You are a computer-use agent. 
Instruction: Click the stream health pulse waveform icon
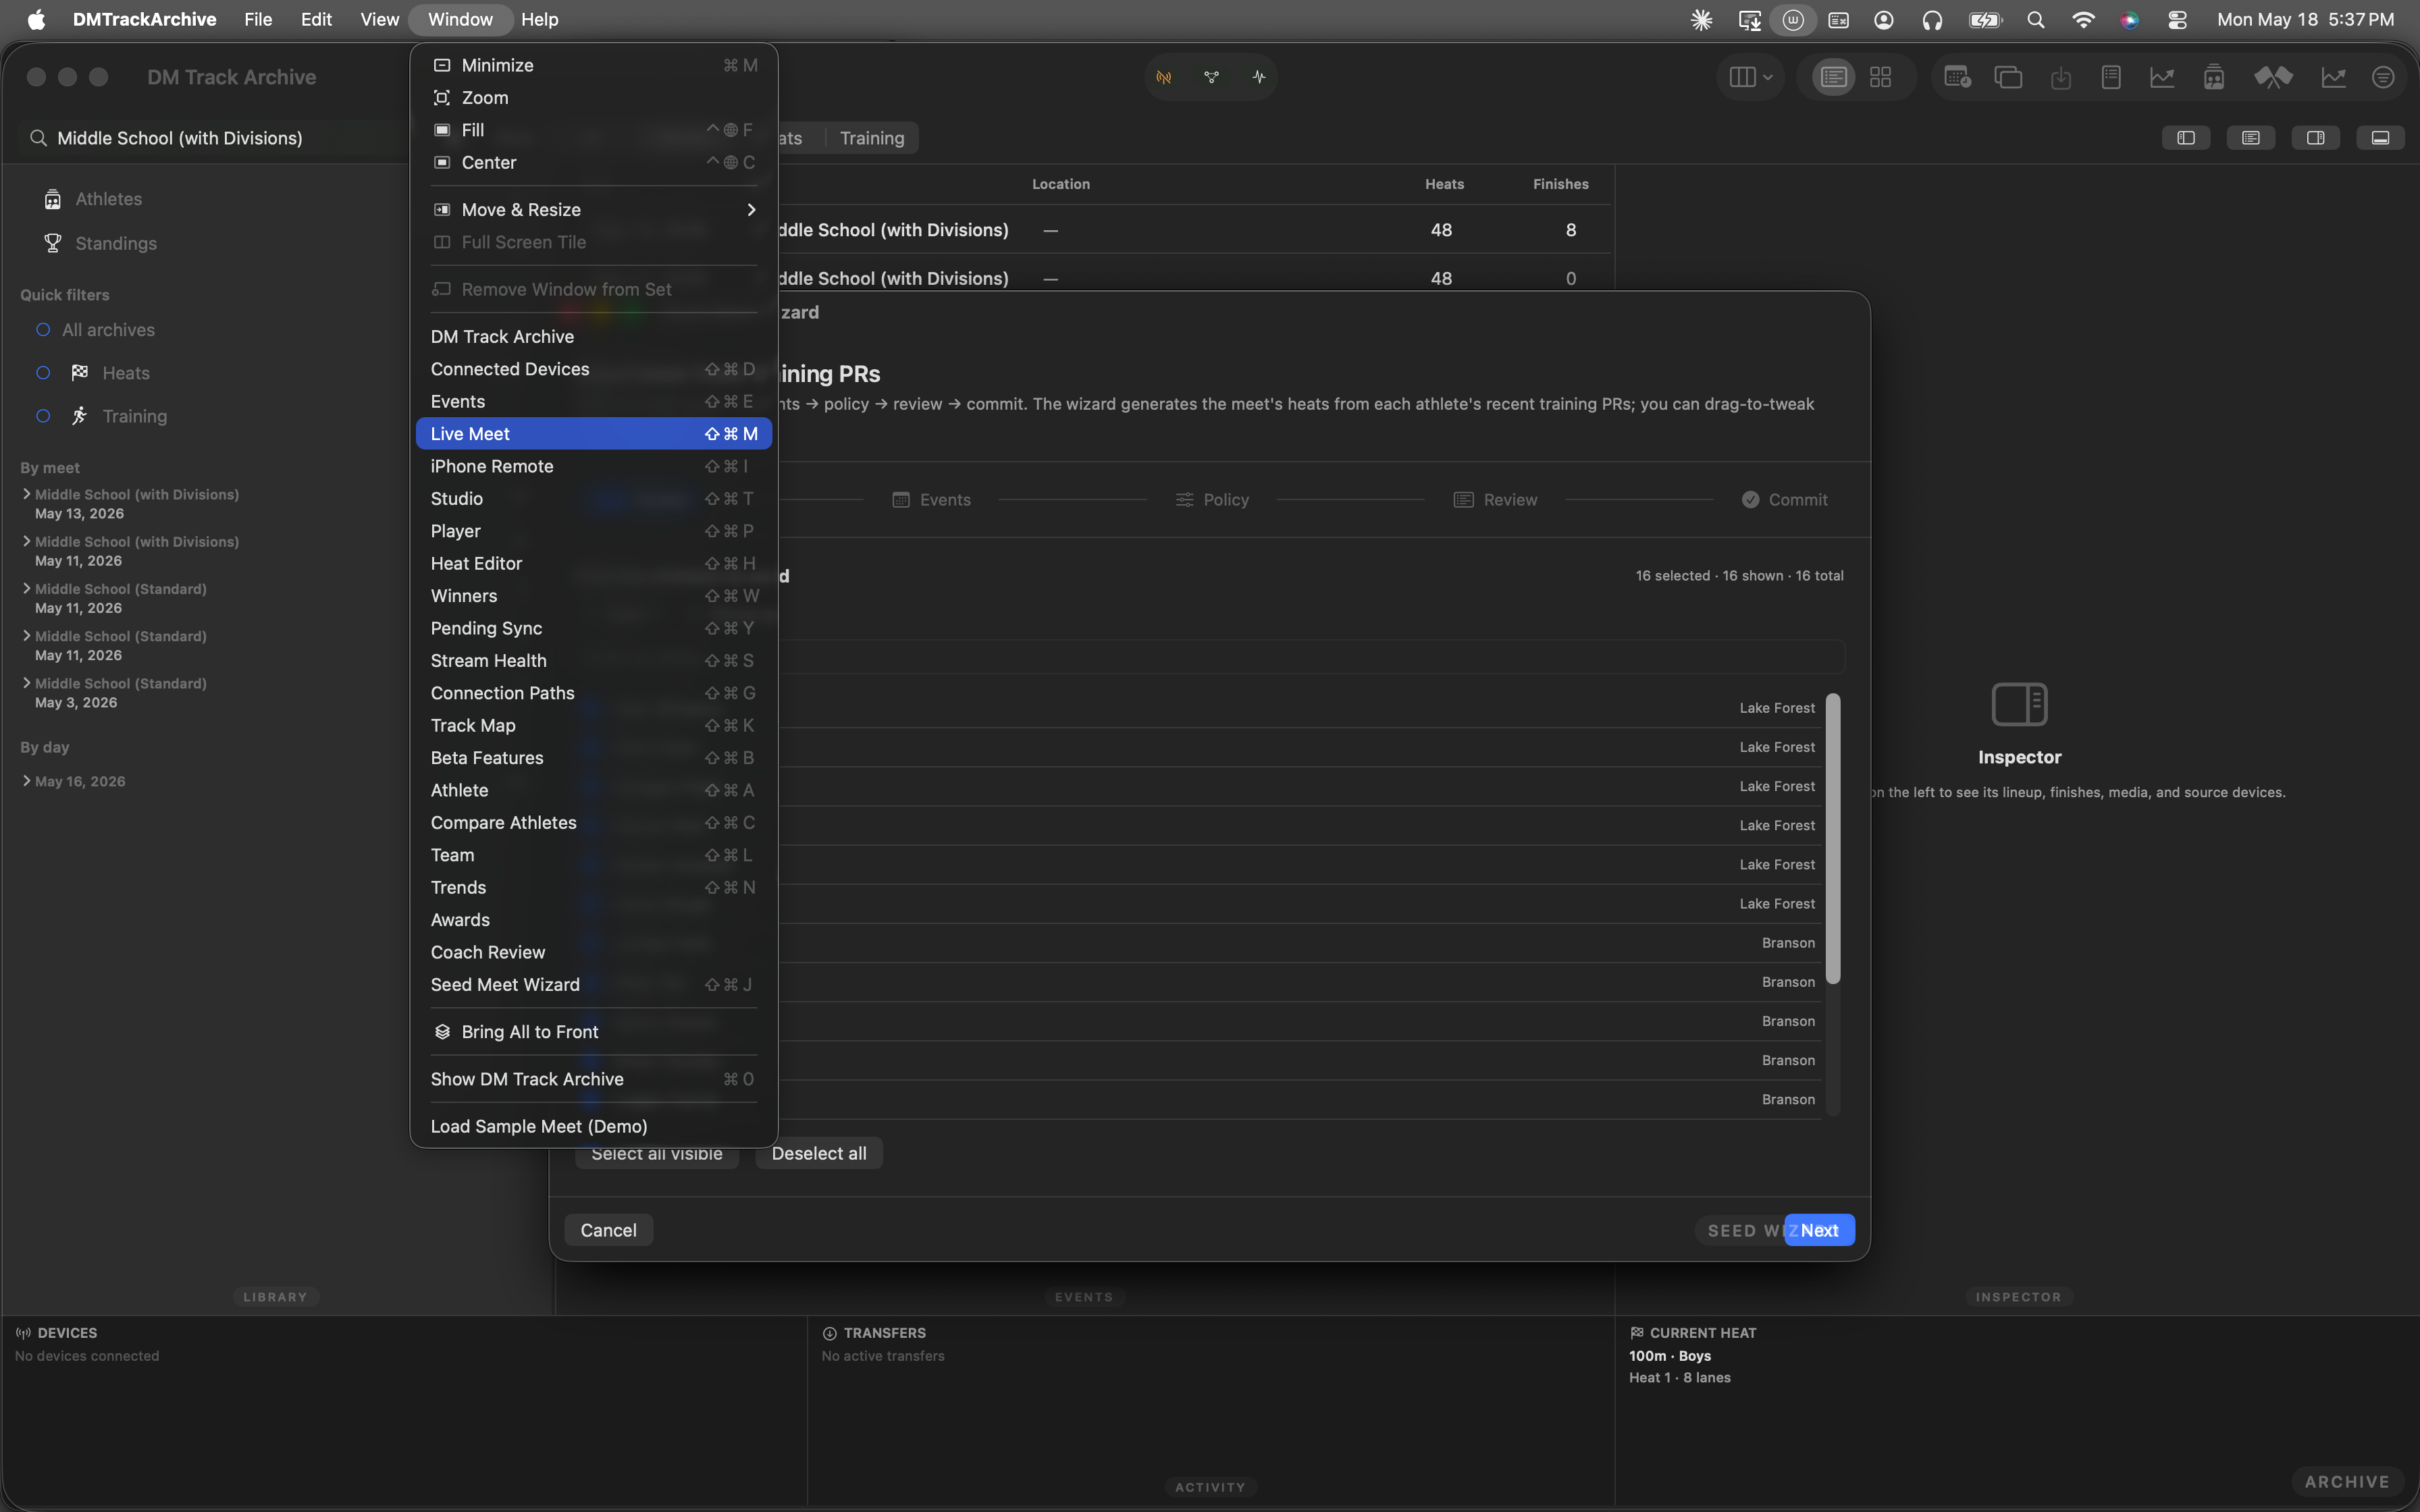[1259, 77]
